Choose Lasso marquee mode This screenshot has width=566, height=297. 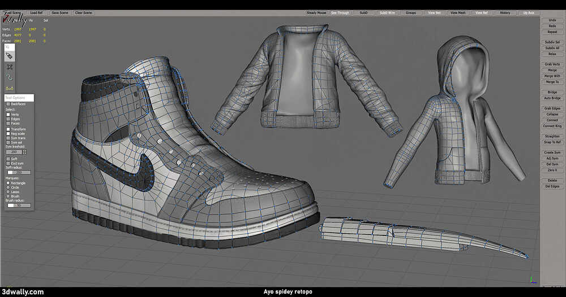click(8, 192)
